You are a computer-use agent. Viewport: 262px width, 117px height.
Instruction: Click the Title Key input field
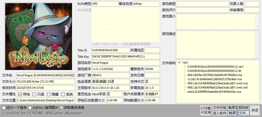point(126,56)
